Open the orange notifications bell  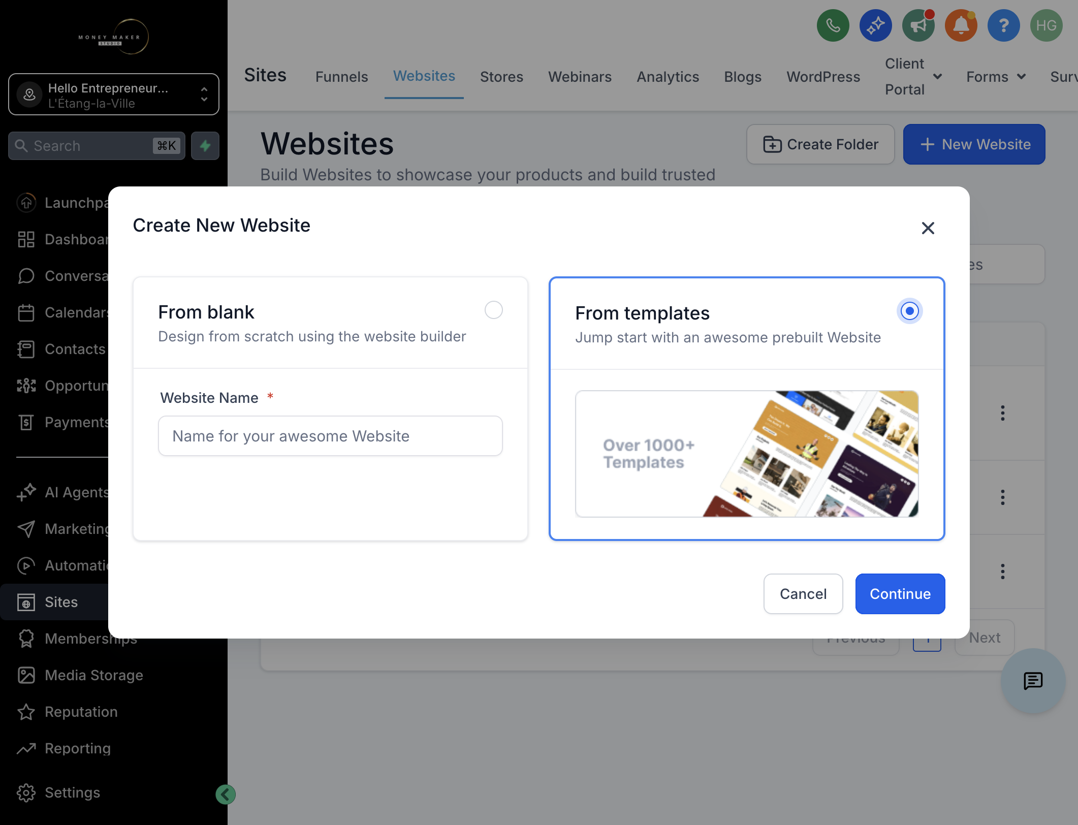(961, 25)
